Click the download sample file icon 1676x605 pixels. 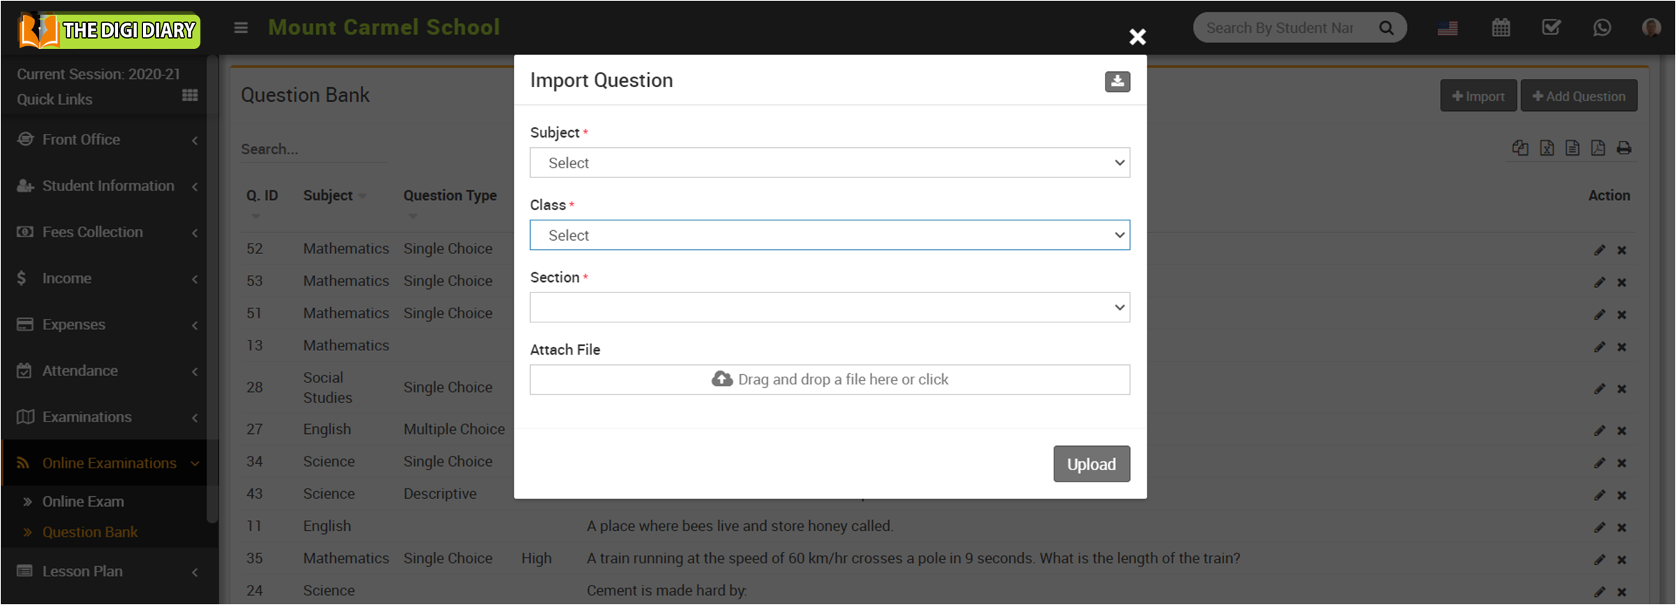pyautogui.click(x=1117, y=81)
